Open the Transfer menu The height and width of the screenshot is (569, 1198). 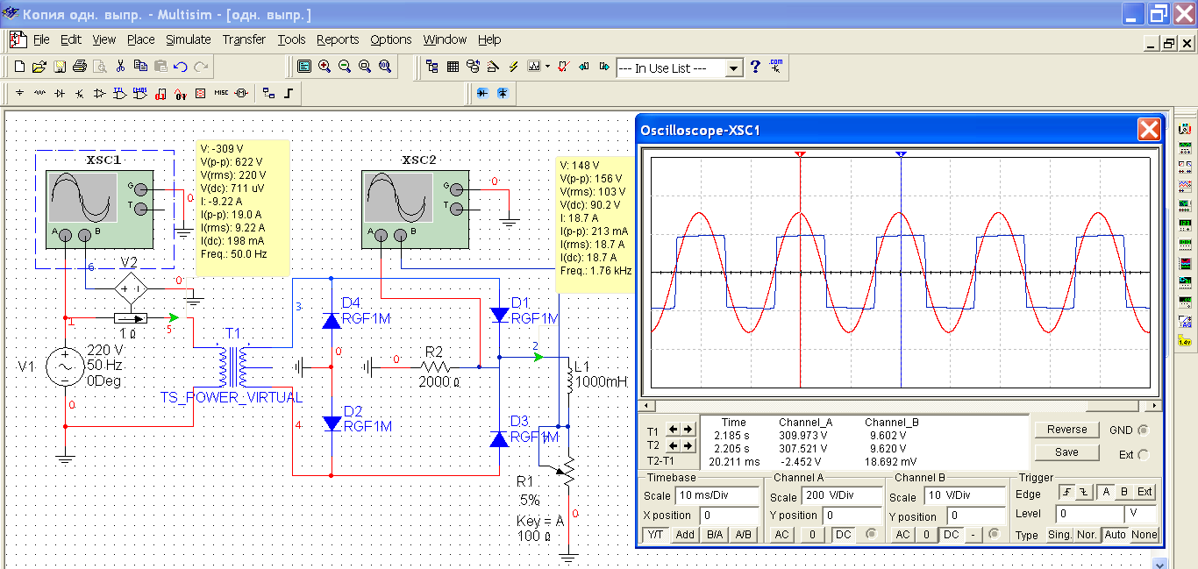[x=244, y=39]
